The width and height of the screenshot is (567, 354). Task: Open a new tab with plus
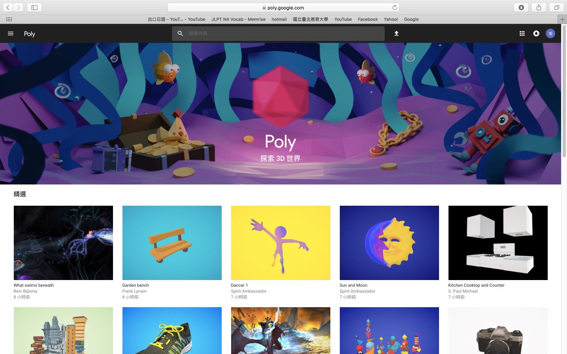(562, 19)
